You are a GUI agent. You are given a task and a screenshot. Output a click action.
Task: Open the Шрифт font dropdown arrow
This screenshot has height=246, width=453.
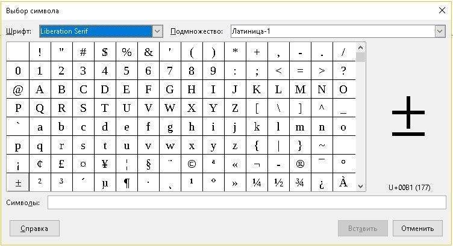point(157,31)
